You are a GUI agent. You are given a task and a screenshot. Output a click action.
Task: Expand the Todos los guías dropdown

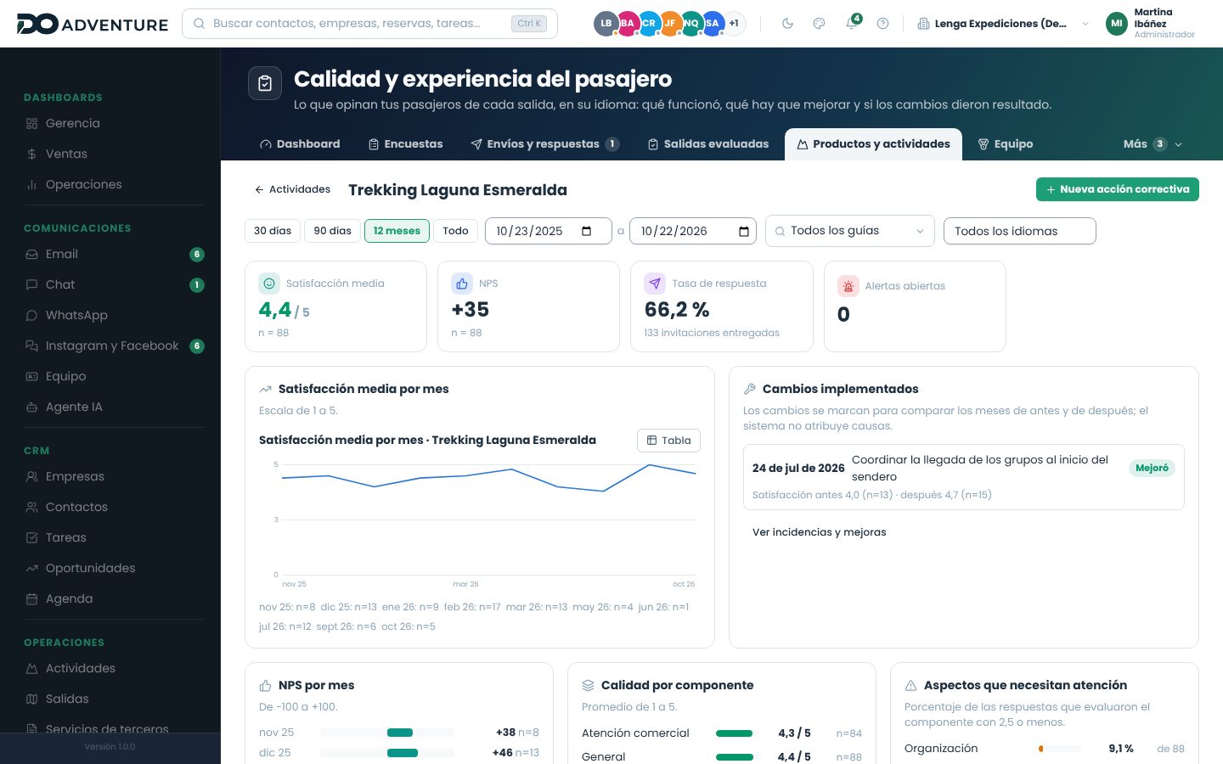tap(850, 231)
